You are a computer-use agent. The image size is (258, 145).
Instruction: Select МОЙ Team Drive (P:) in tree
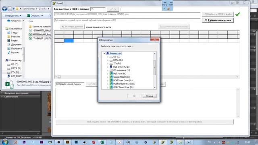[x=123, y=81]
